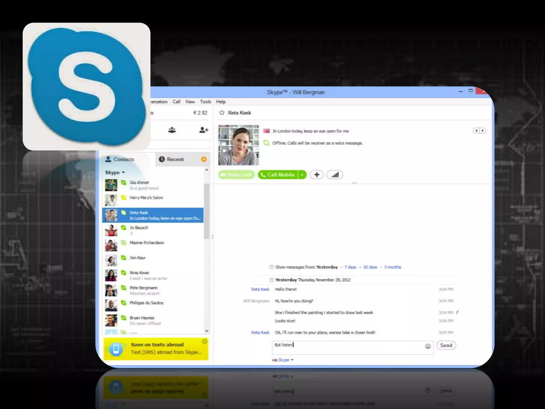
Task: Open the Tools menu
Action: click(205, 102)
